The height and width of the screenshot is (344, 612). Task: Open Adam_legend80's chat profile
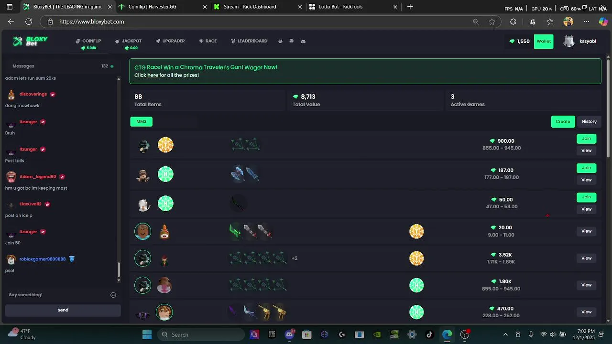click(x=38, y=177)
